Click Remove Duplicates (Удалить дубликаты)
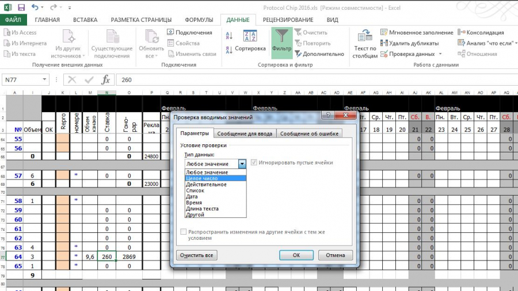Image resolution: width=518 pixels, height=291 pixels. coord(409,43)
